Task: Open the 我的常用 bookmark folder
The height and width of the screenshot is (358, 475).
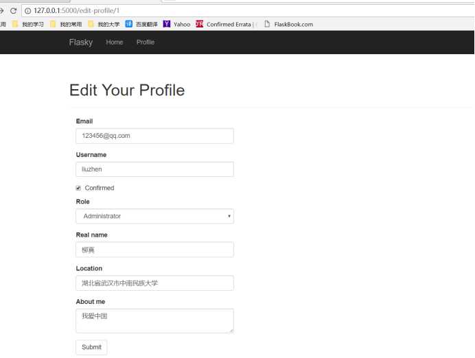Action: (x=66, y=24)
